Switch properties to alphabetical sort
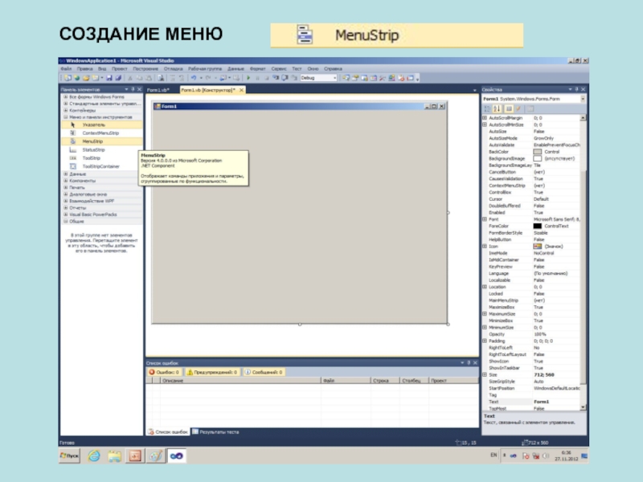Viewport: 643px width, 482px height. (x=497, y=108)
